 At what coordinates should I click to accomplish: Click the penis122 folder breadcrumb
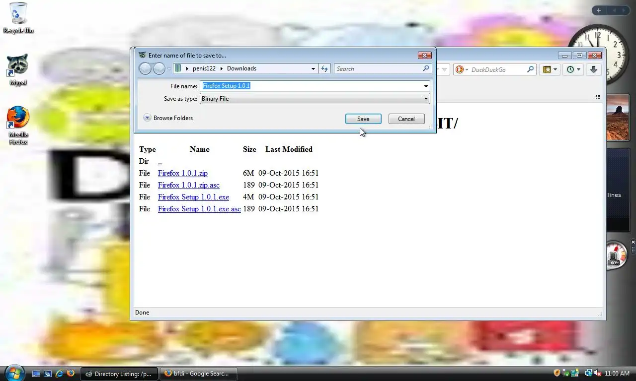(x=204, y=68)
